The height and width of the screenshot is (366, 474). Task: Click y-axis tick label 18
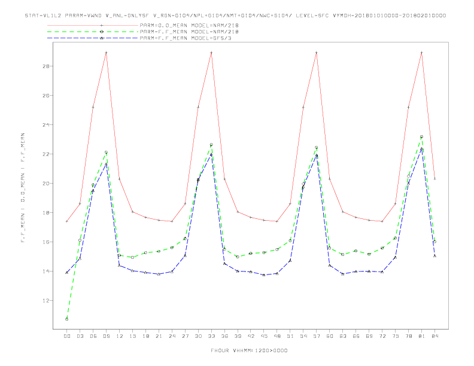45,212
